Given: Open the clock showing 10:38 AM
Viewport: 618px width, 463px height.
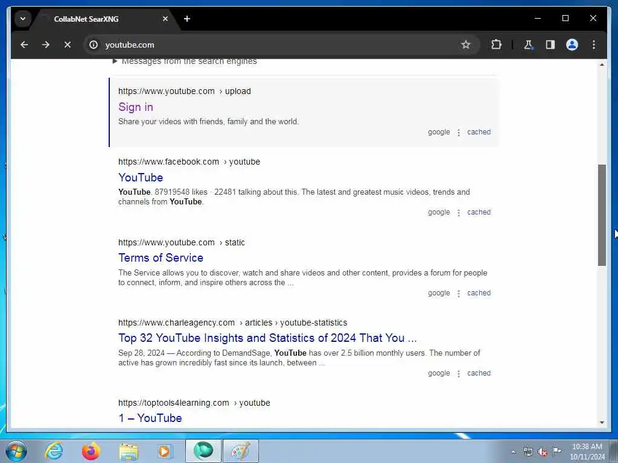Looking at the screenshot, I should click(x=587, y=452).
